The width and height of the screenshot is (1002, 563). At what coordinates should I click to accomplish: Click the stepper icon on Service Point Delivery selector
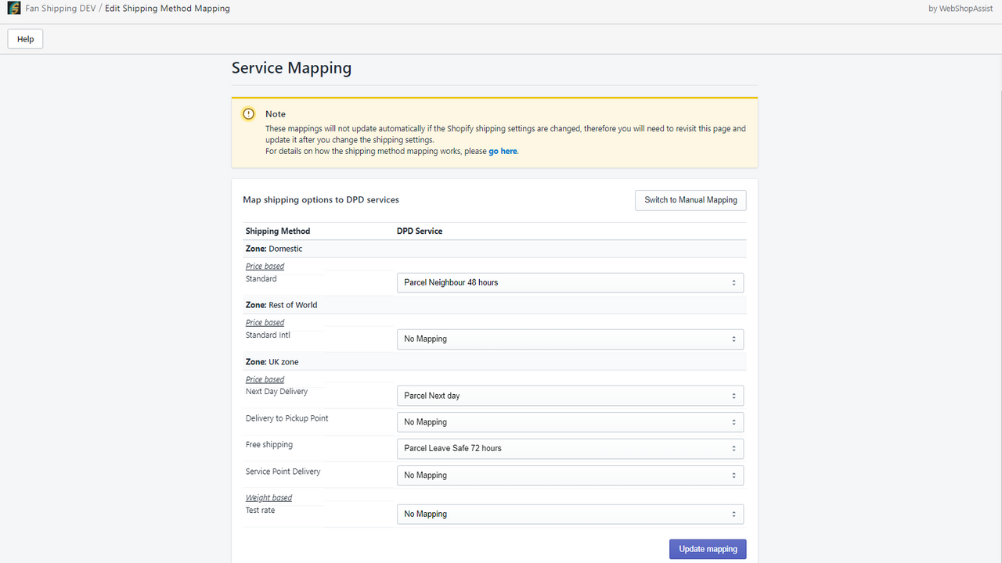pyautogui.click(x=733, y=475)
